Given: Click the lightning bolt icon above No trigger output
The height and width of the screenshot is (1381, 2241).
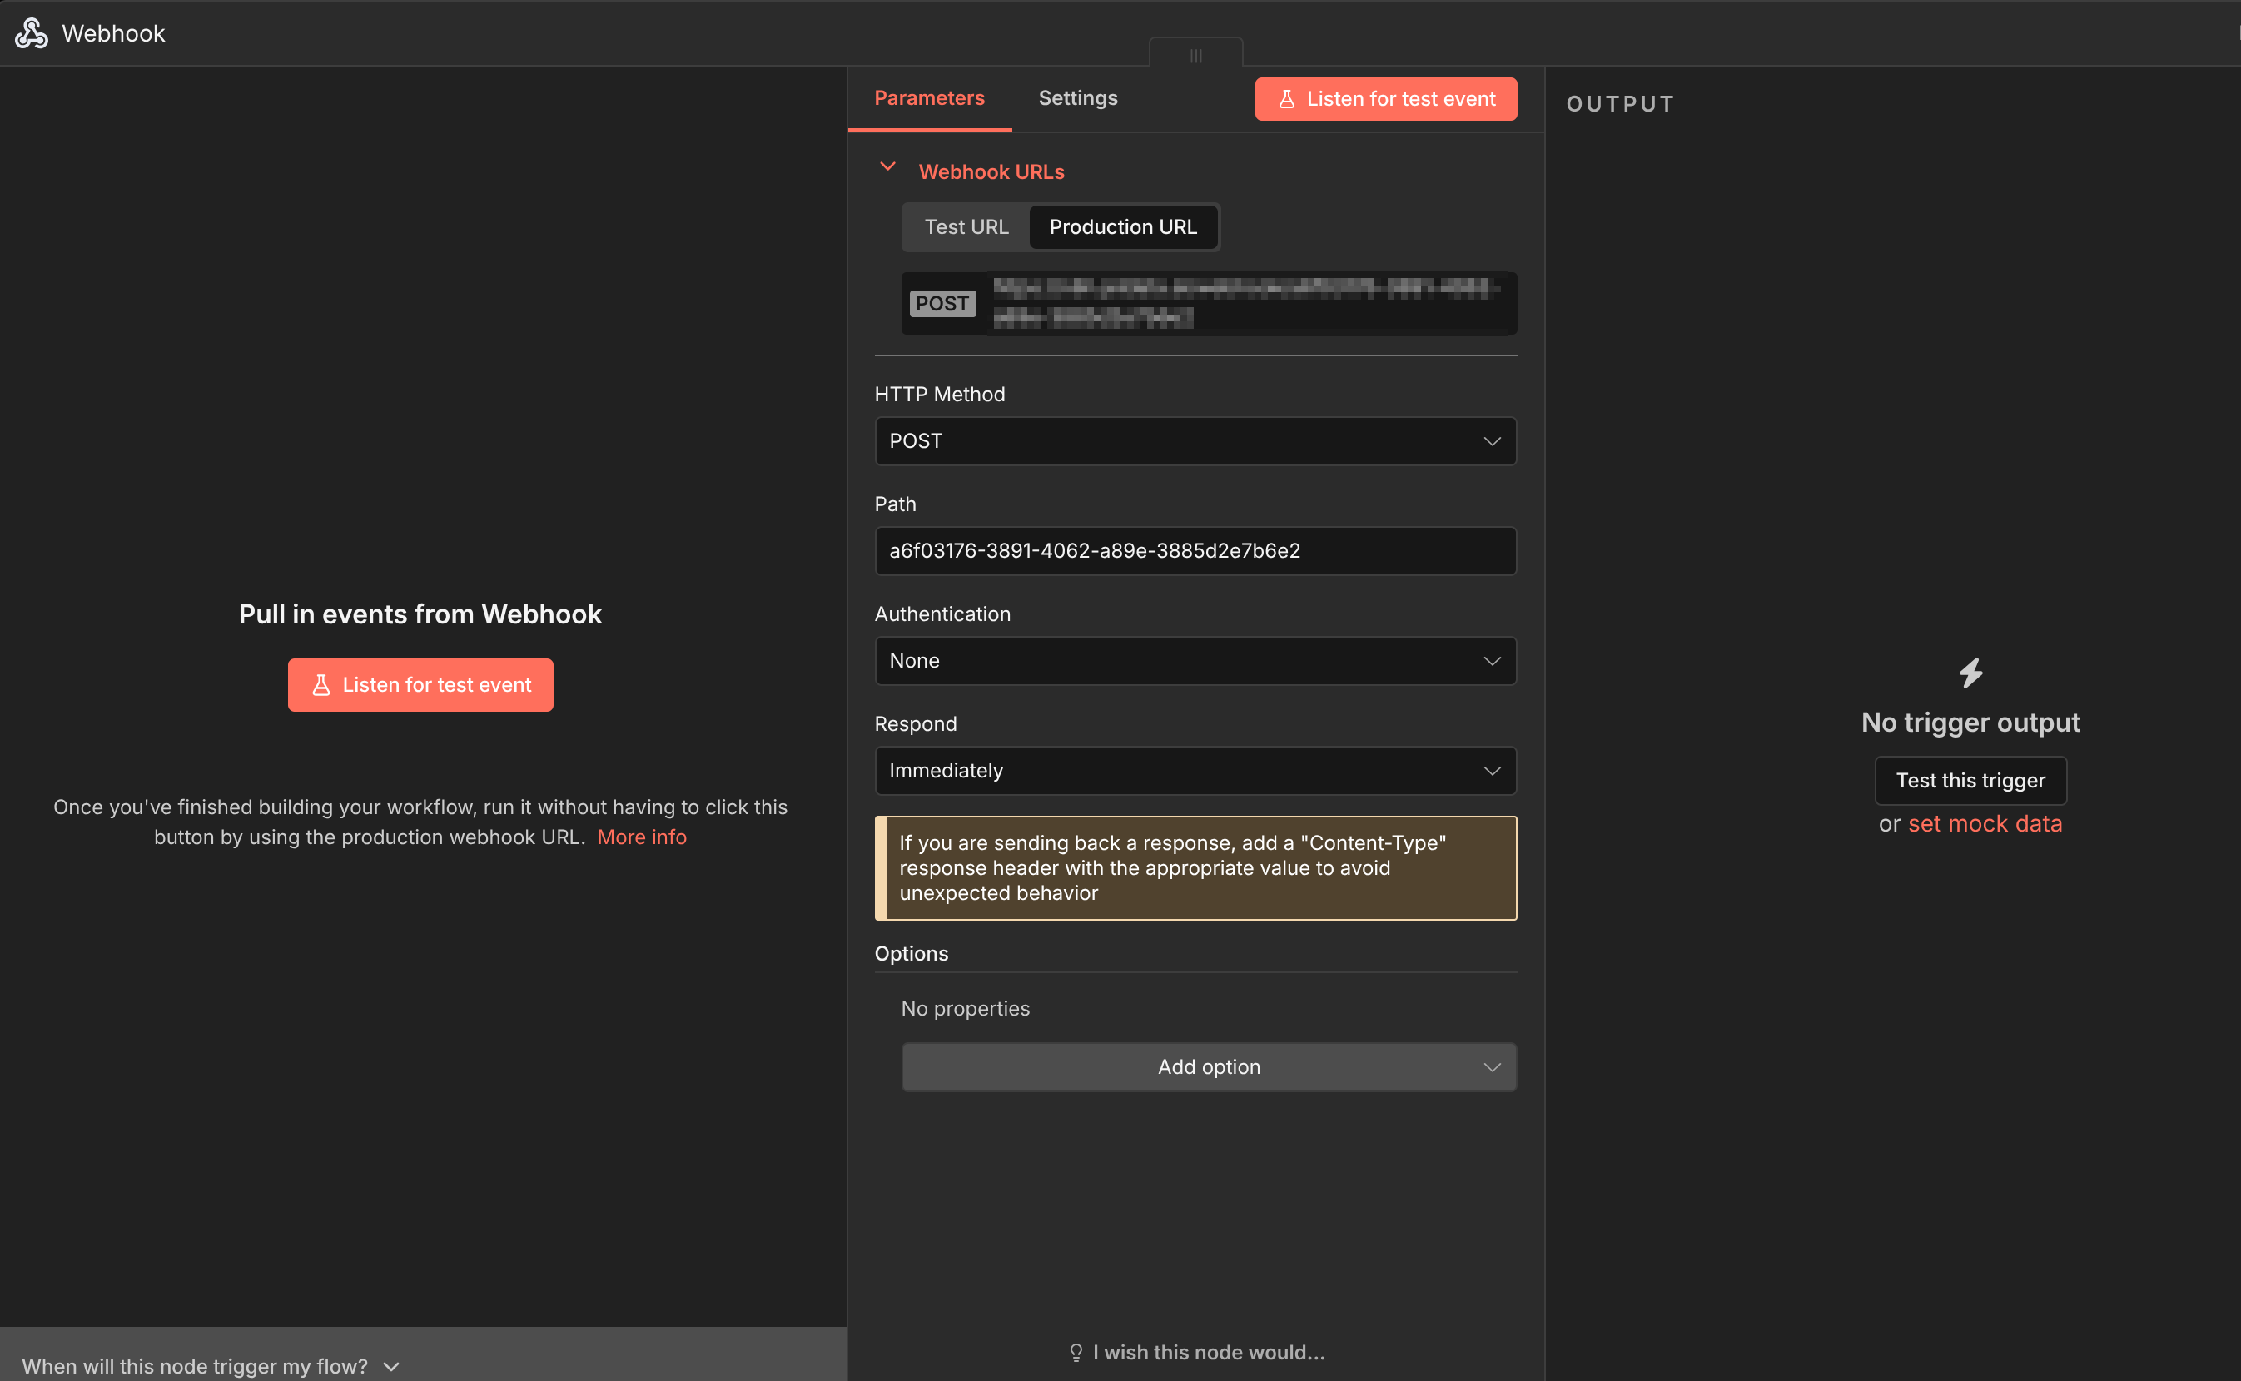Looking at the screenshot, I should pyautogui.click(x=1970, y=673).
